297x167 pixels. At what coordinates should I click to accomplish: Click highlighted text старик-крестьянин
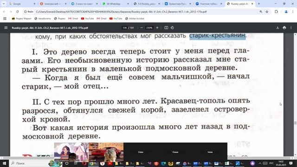pyautogui.click(x=218, y=35)
